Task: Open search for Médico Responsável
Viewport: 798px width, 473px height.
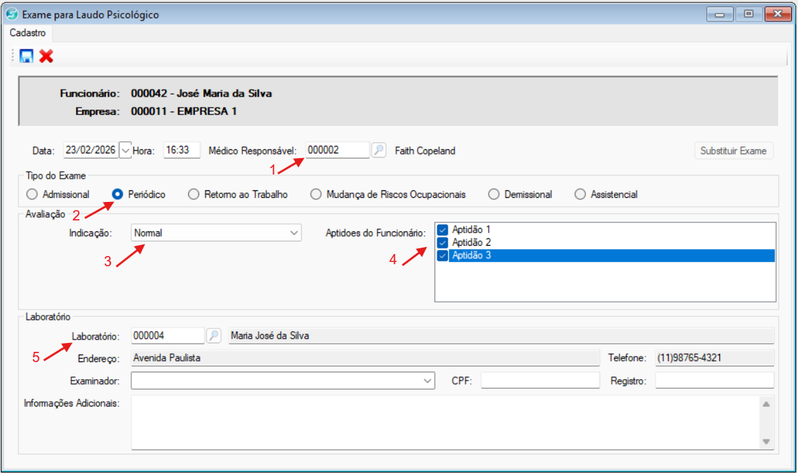Action: pyautogui.click(x=378, y=151)
